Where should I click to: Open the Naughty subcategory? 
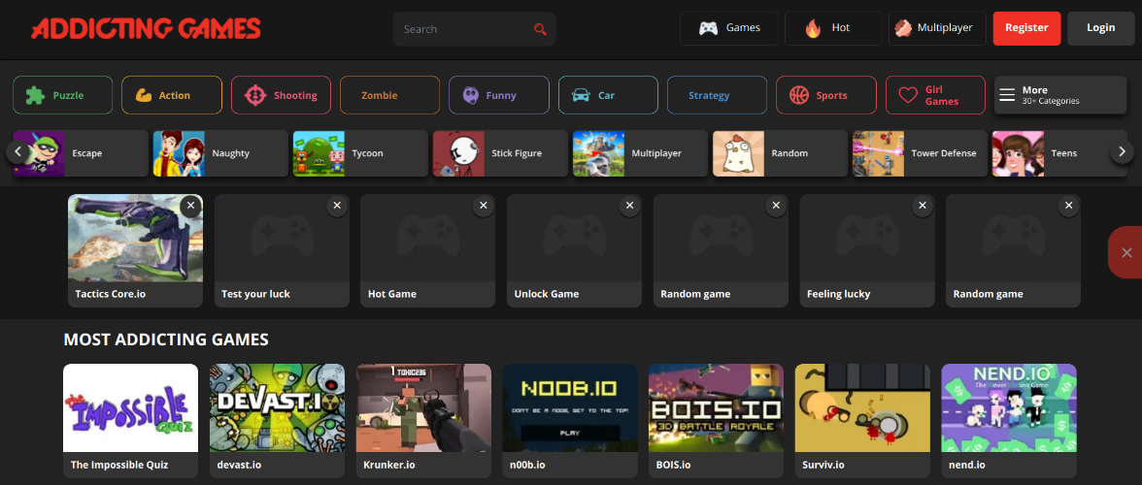[220, 153]
